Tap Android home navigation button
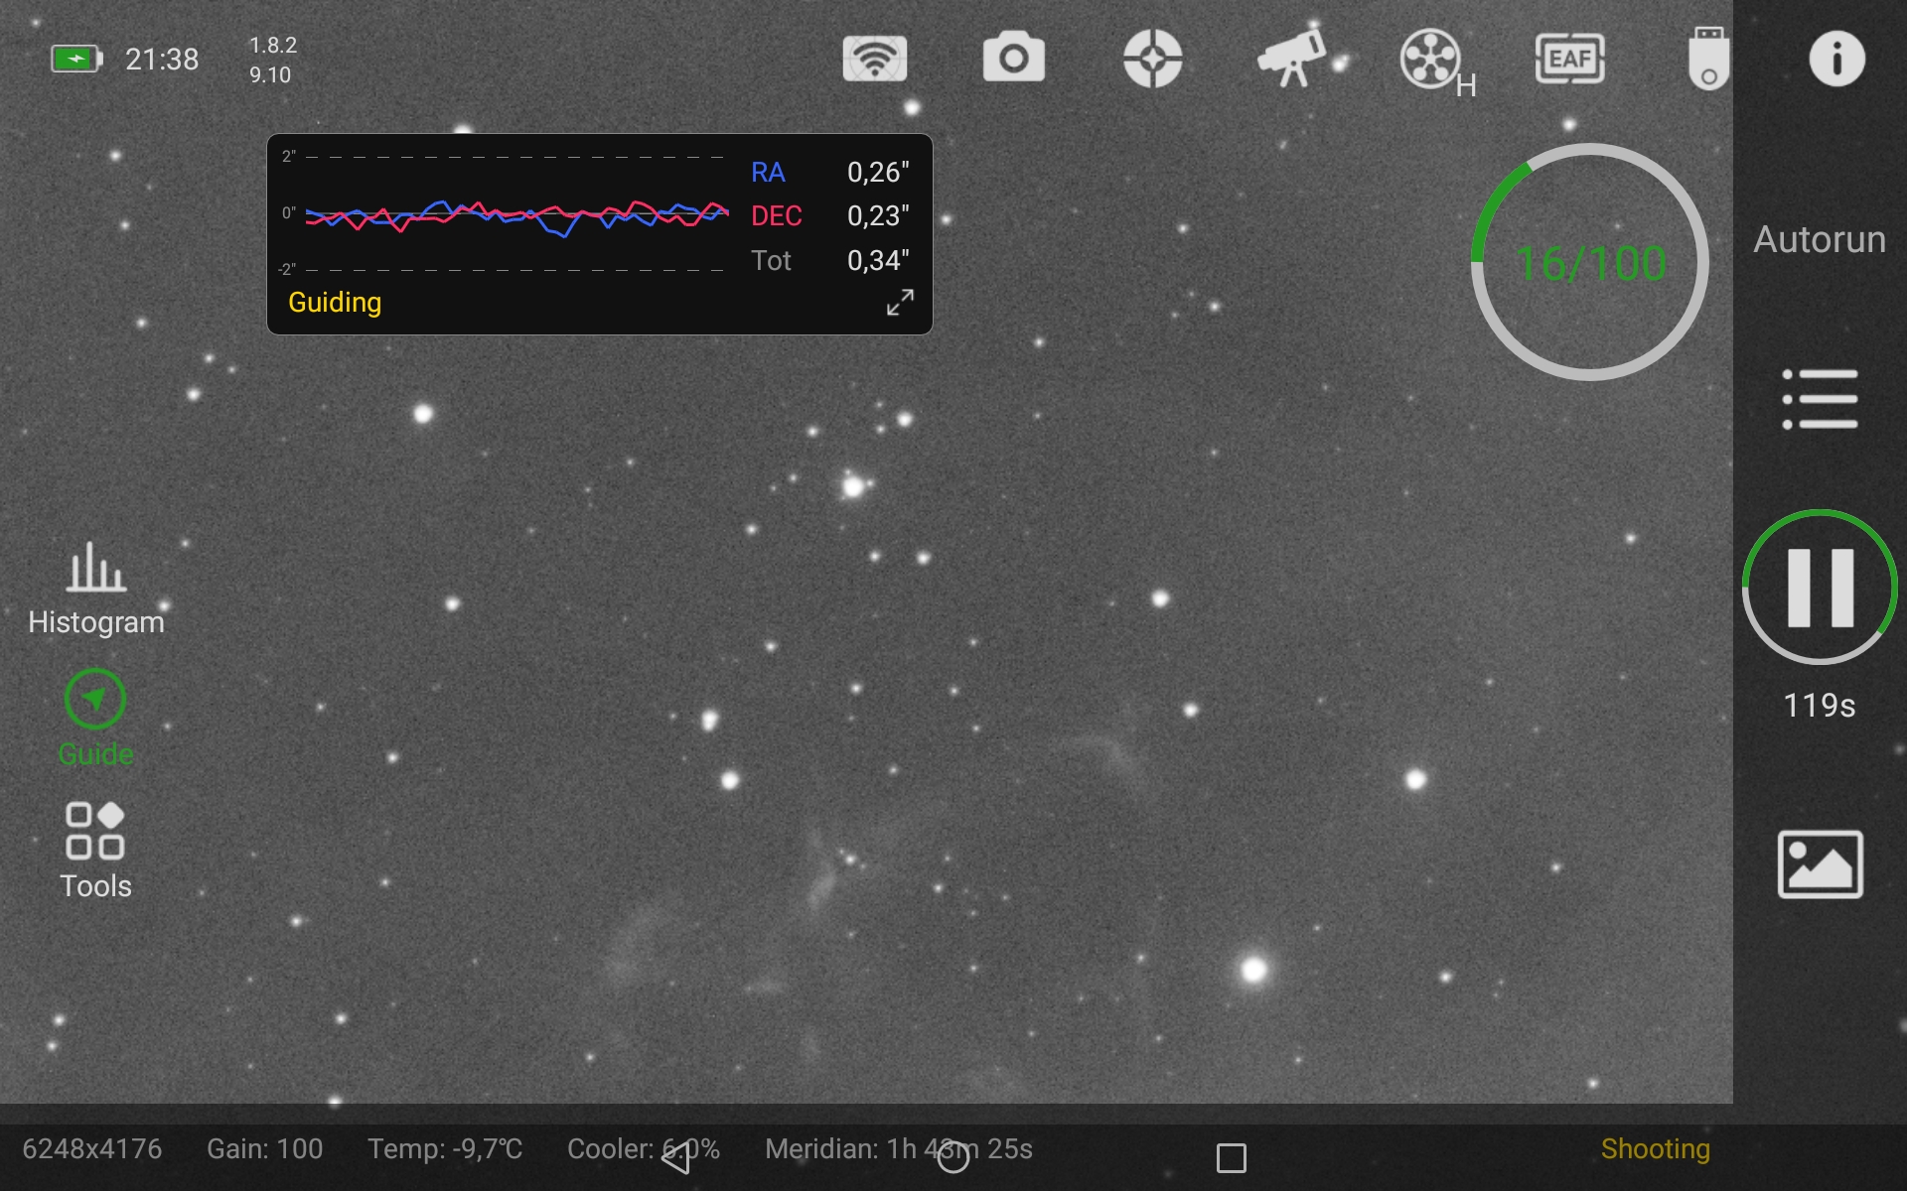Image resolution: width=1907 pixels, height=1191 pixels. click(953, 1157)
